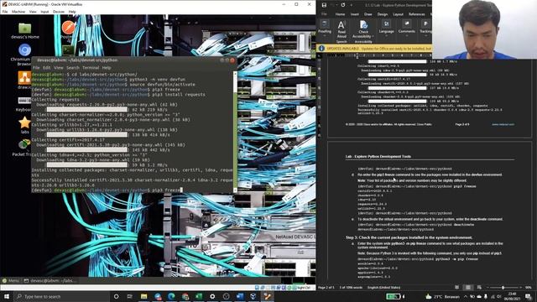537x302 pixels.
Task: Open the VirtualBox Devices menu
Action: 58,12
